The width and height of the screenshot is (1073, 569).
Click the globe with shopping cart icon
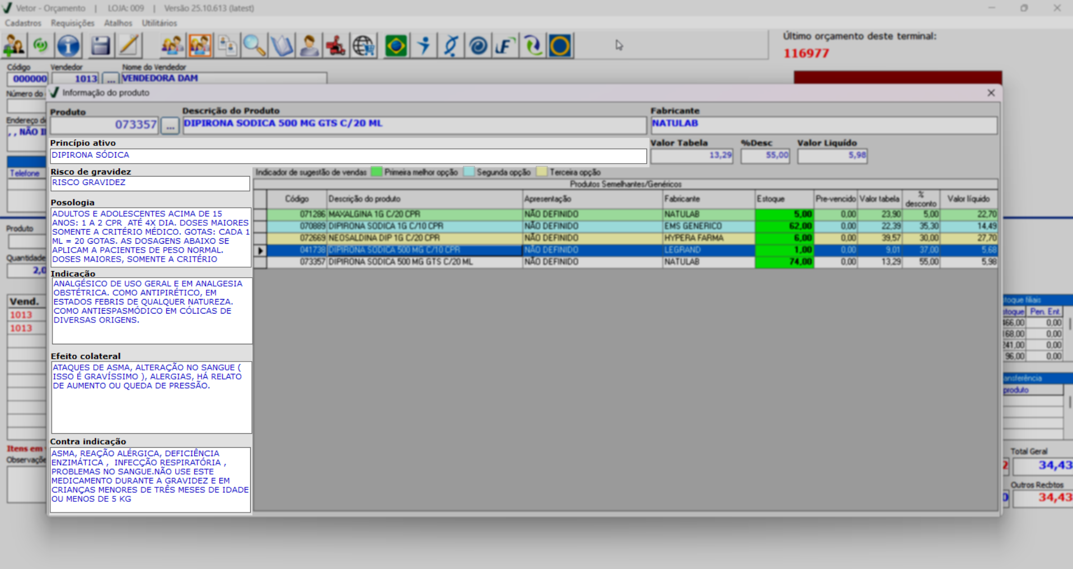pyautogui.click(x=364, y=46)
